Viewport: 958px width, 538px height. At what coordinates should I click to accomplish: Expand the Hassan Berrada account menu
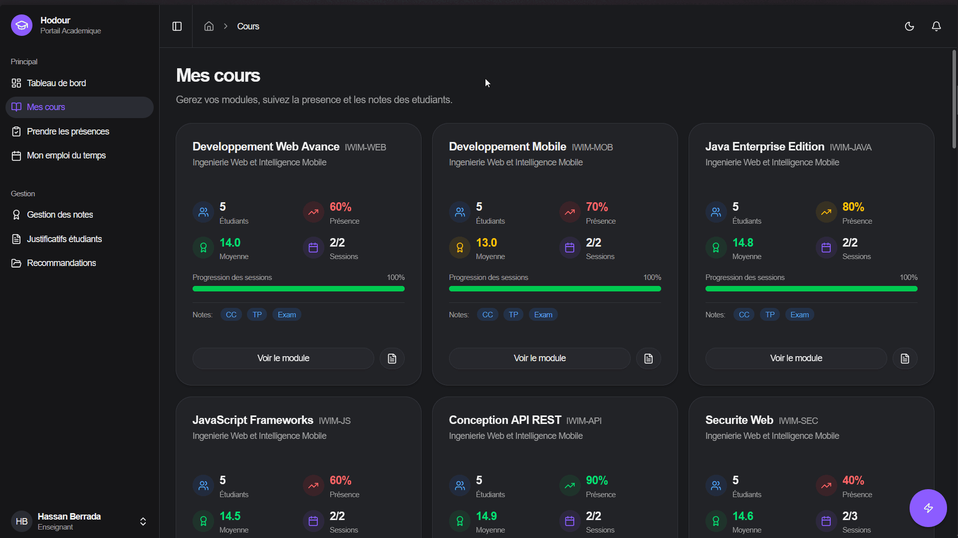[x=79, y=522]
